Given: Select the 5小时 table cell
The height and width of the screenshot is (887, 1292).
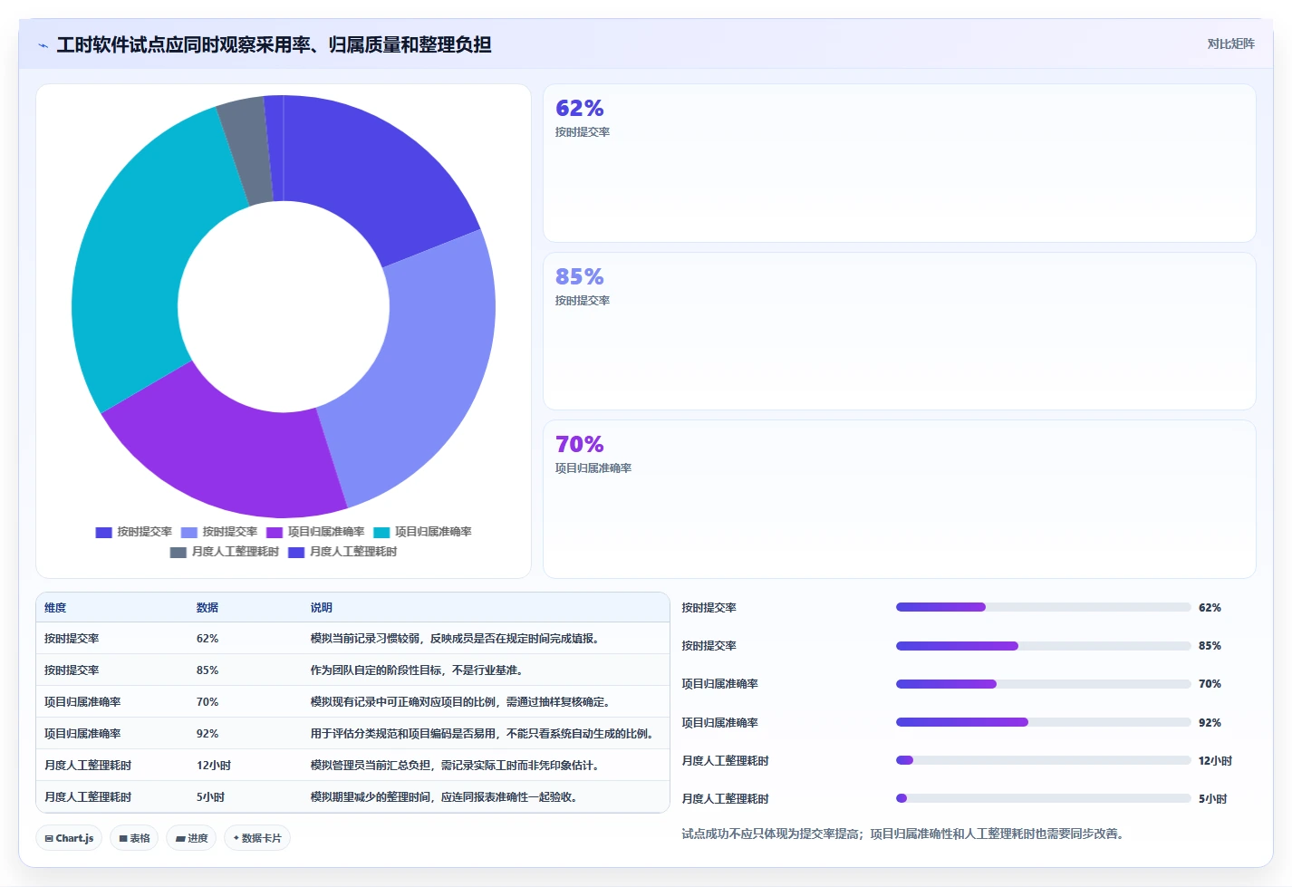Looking at the screenshot, I should (x=210, y=797).
